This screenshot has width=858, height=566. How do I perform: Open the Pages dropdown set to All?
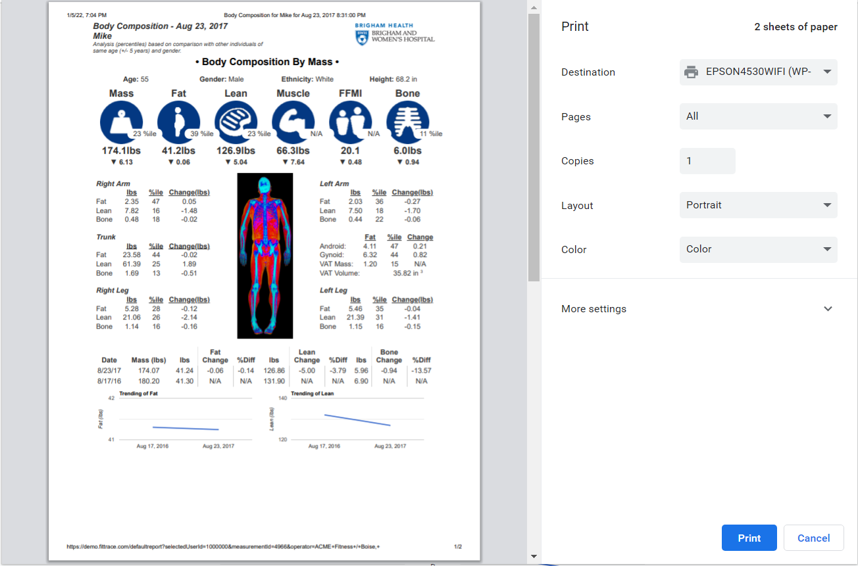tap(758, 116)
